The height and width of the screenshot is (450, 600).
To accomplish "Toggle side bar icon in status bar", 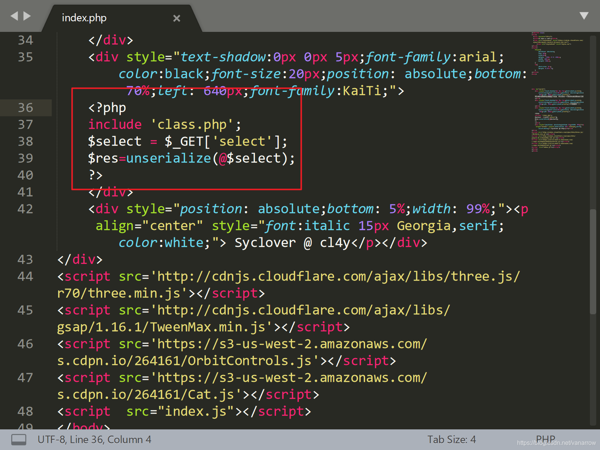I will [19, 439].
